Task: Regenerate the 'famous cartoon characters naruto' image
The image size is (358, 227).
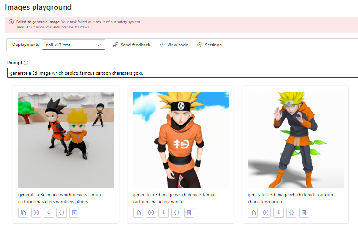Action: point(151,213)
